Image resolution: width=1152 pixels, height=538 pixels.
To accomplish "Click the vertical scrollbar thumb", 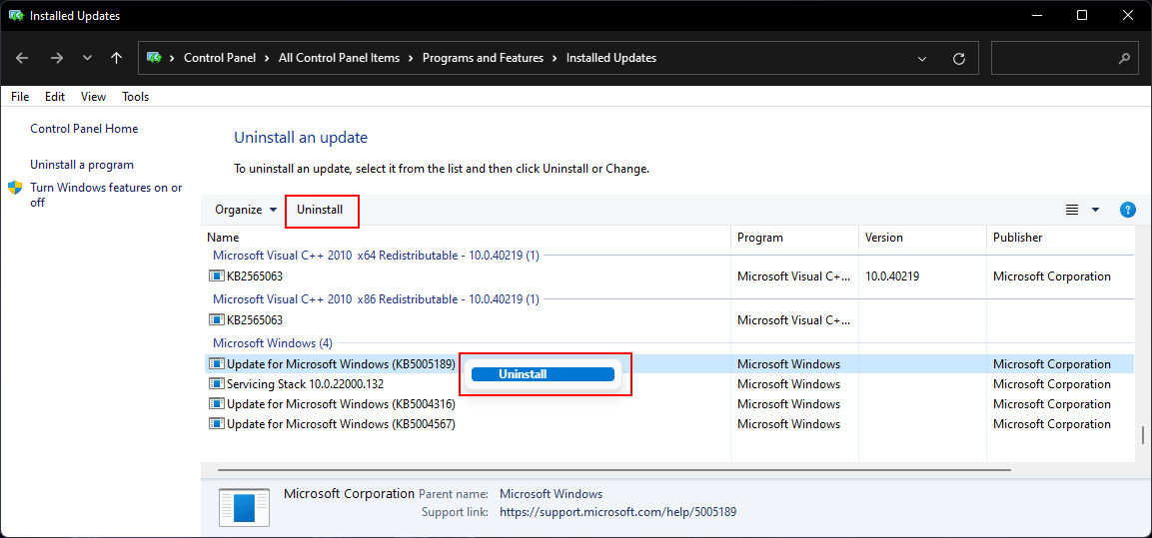I will pyautogui.click(x=1142, y=435).
